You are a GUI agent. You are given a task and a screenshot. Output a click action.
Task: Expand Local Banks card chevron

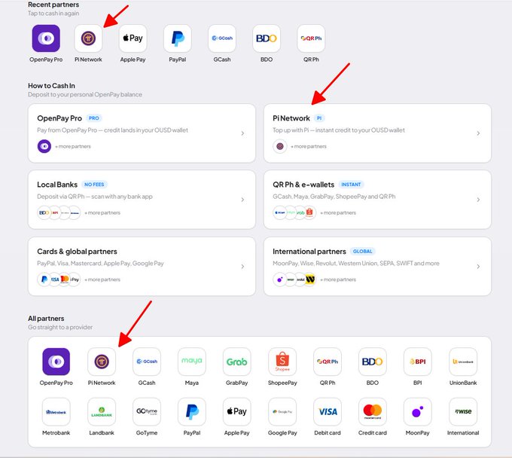[242, 200]
